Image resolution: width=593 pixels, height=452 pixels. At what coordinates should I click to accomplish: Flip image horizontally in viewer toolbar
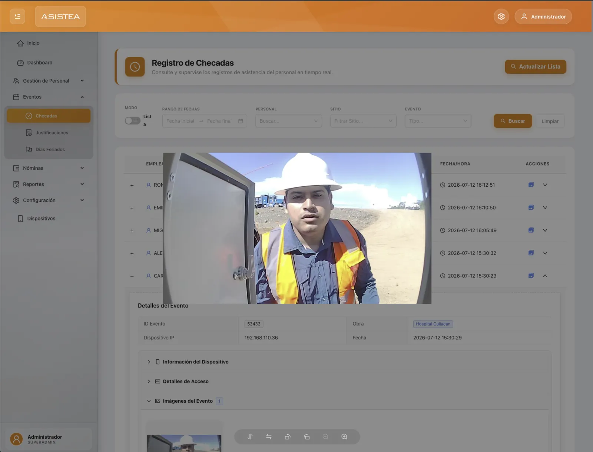pyautogui.click(x=269, y=437)
